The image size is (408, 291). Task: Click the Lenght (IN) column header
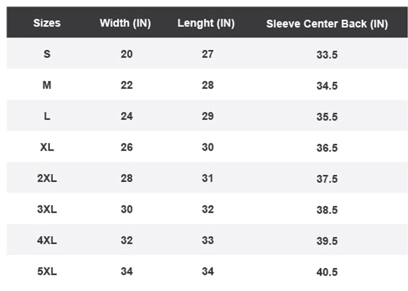click(x=206, y=23)
